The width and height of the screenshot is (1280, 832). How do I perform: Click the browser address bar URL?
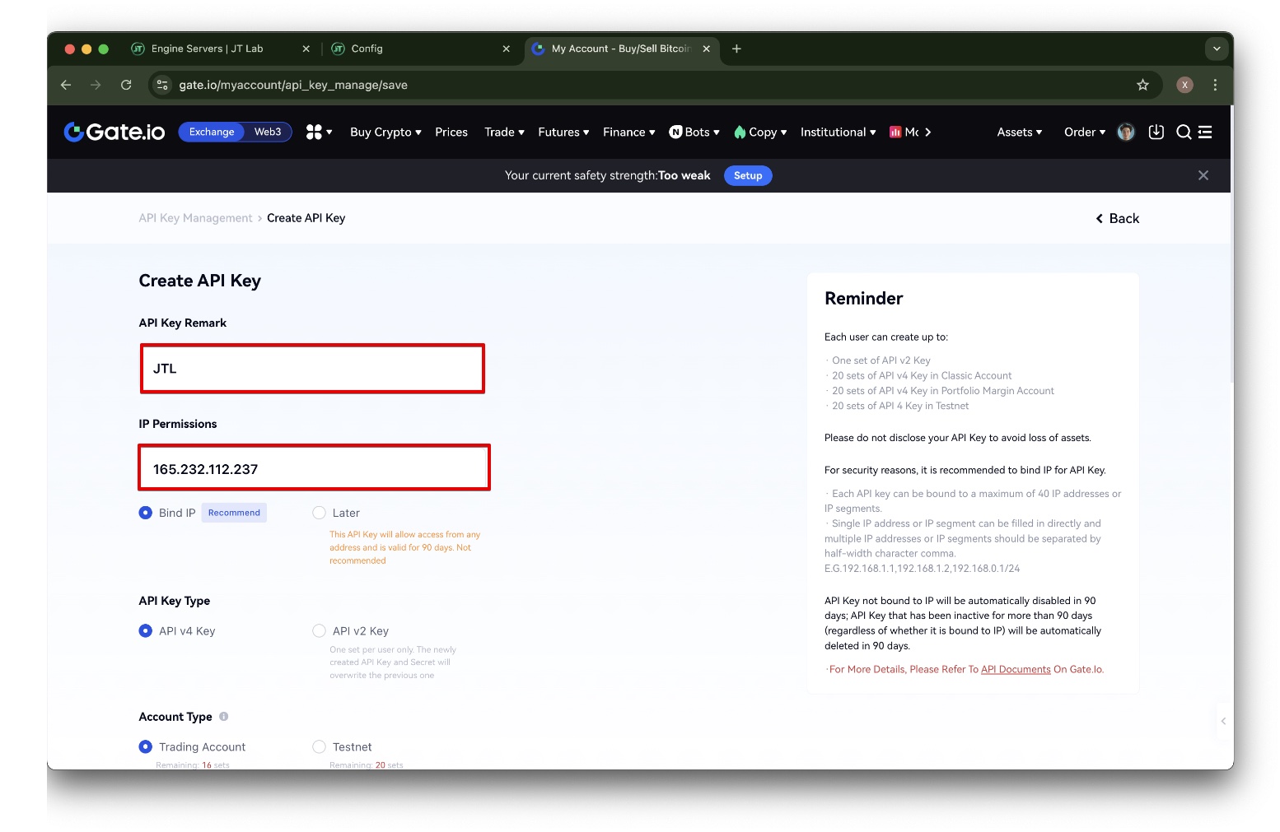[293, 85]
